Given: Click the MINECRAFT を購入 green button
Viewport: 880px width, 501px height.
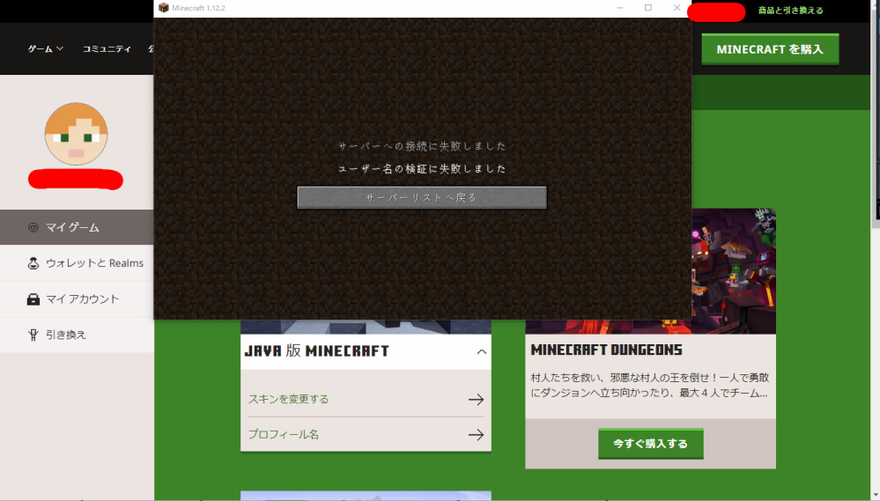Looking at the screenshot, I should click(x=770, y=49).
